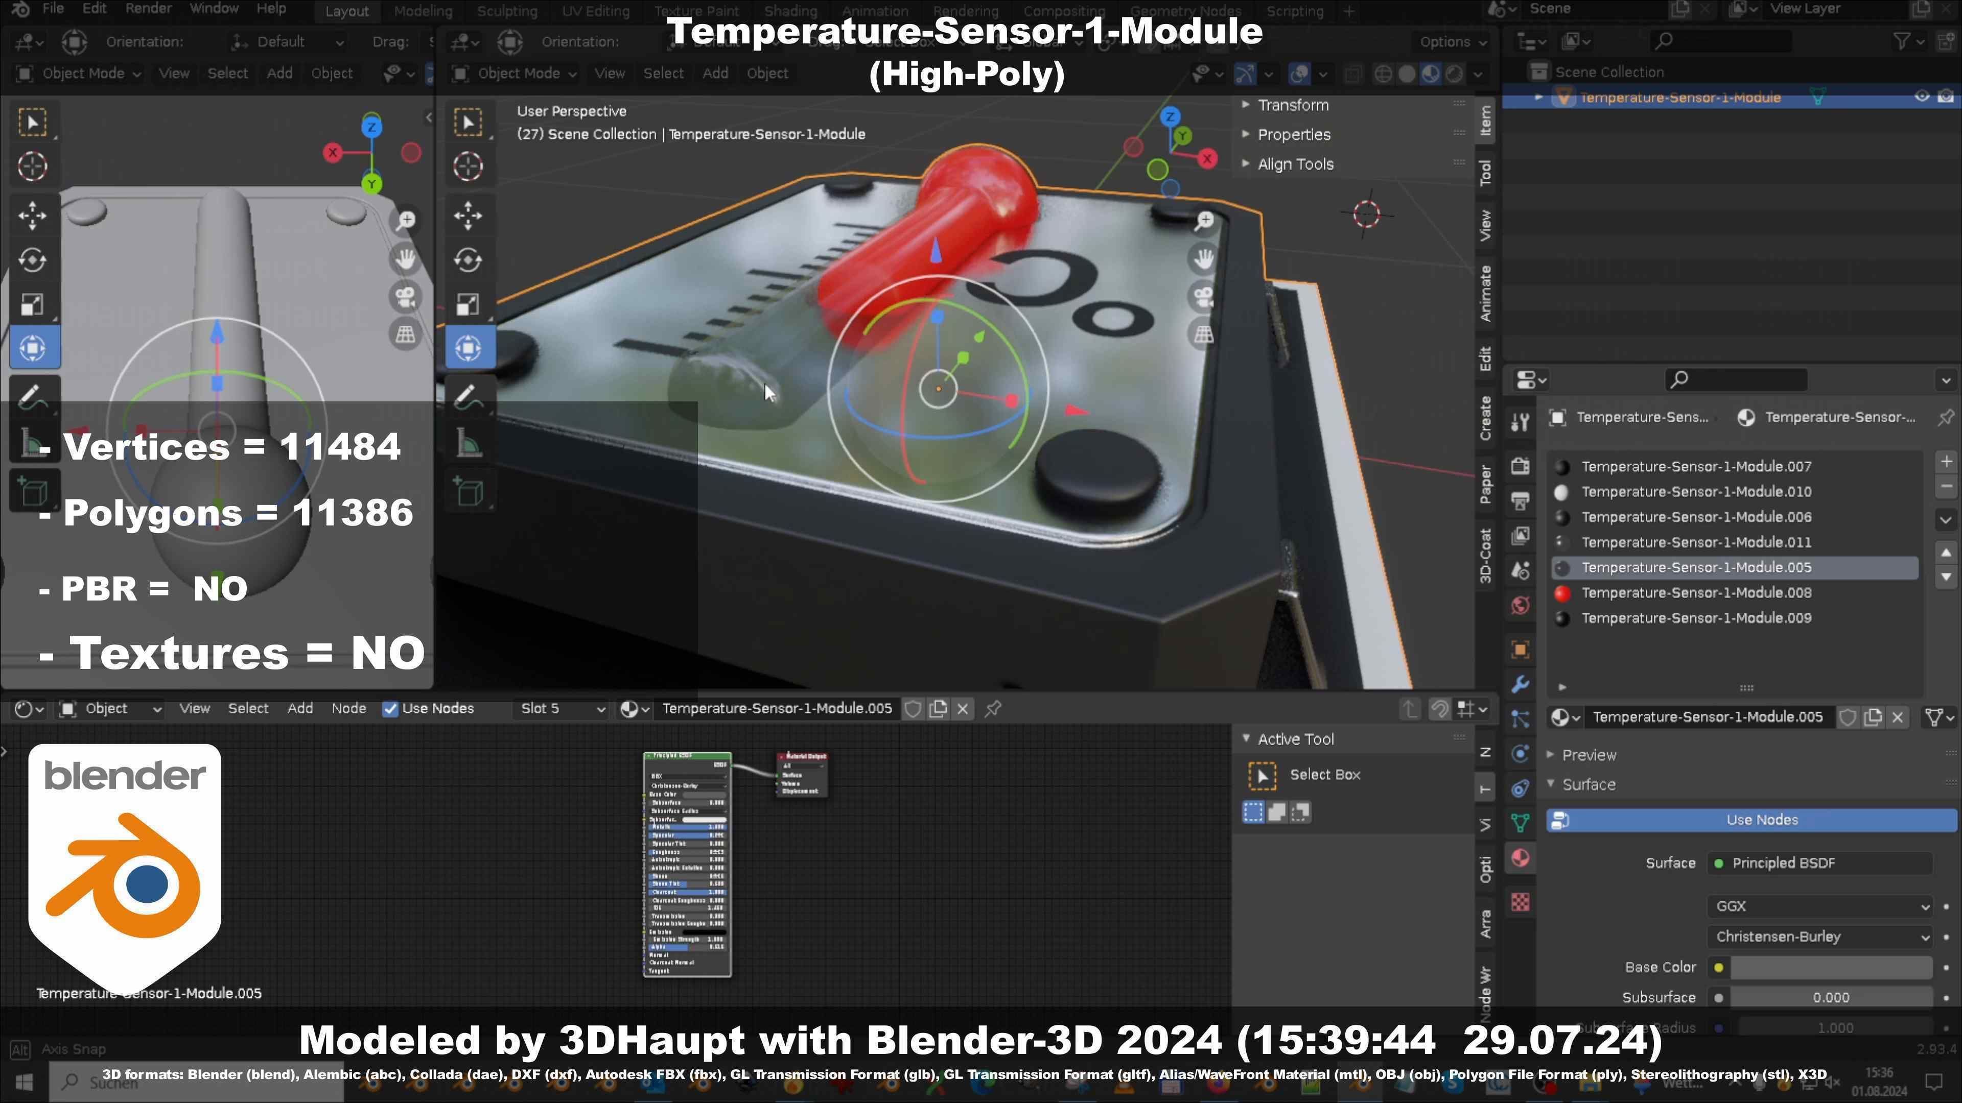Open the Windows Start button
This screenshot has width=1962, height=1103.
click(24, 1083)
